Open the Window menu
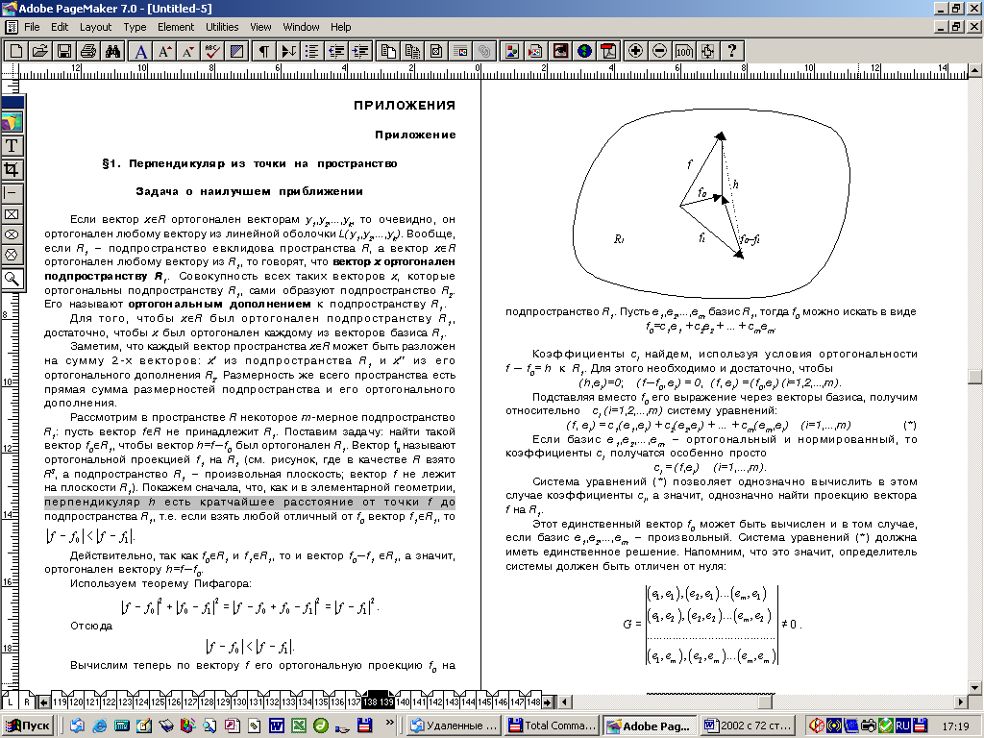Viewport: 984px width, 738px height. coord(301,27)
